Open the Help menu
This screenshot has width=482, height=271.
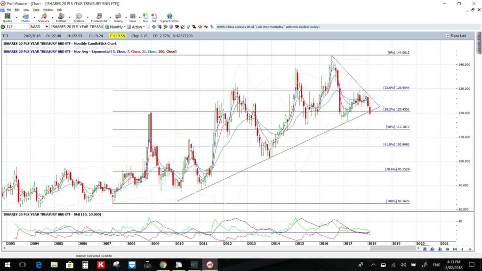pos(59,10)
